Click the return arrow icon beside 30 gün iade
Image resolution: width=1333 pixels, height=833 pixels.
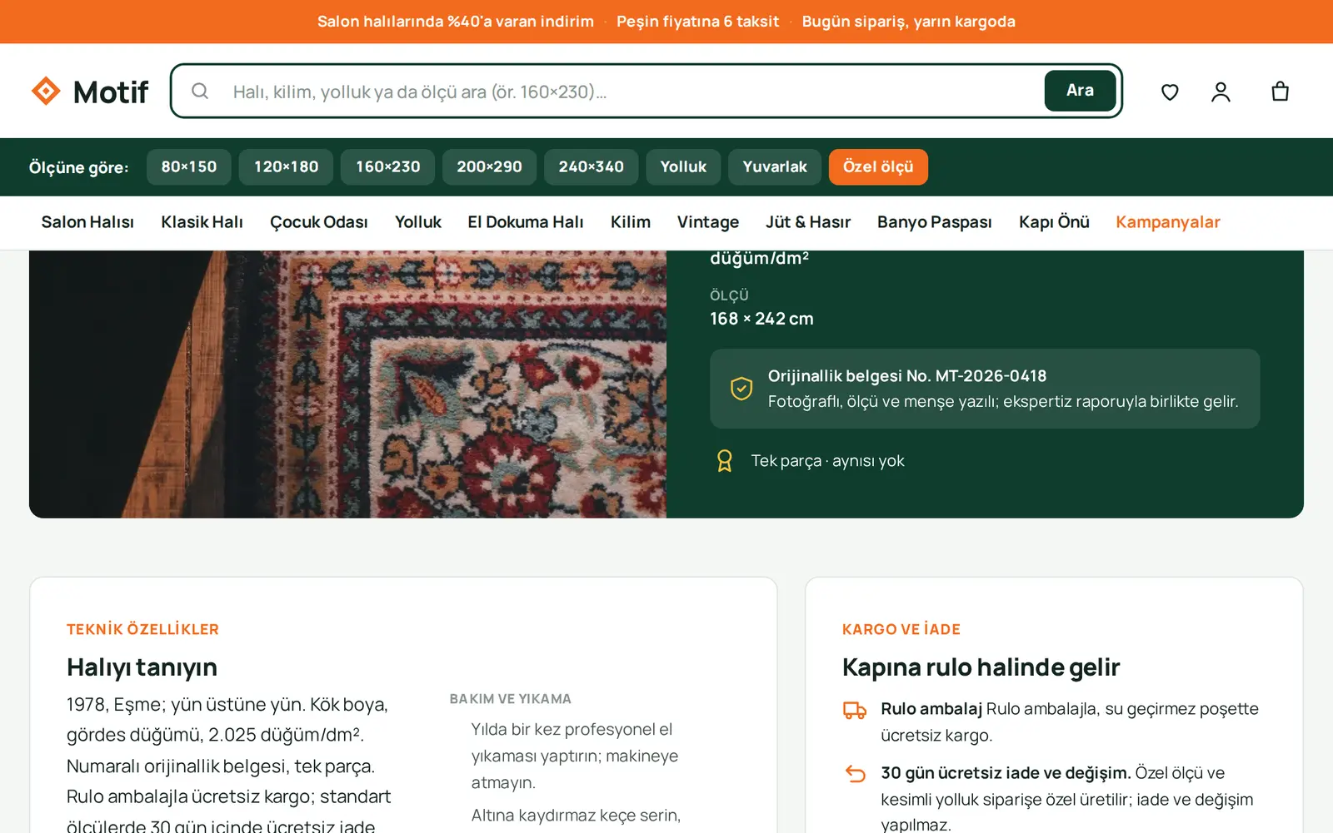click(x=855, y=774)
